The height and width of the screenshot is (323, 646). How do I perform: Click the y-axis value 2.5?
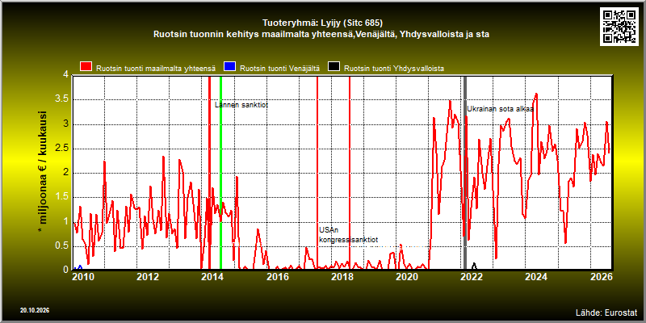[62, 149]
